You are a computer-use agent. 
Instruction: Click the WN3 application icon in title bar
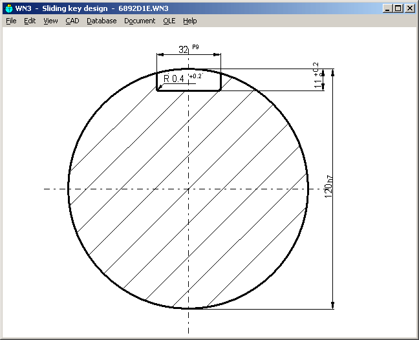coord(8,8)
